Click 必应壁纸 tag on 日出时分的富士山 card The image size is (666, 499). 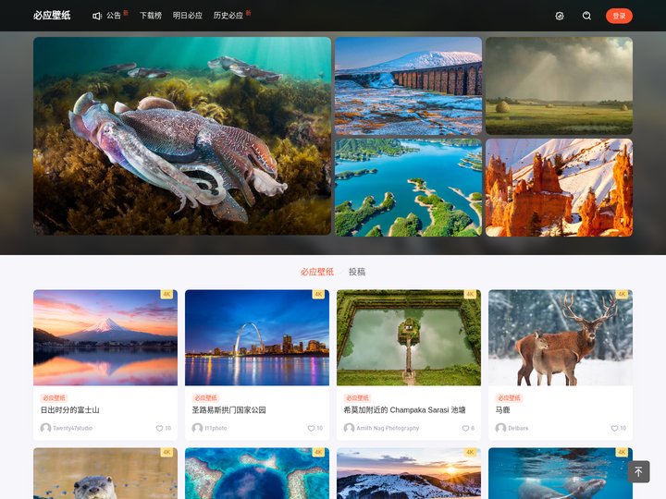[x=54, y=397]
